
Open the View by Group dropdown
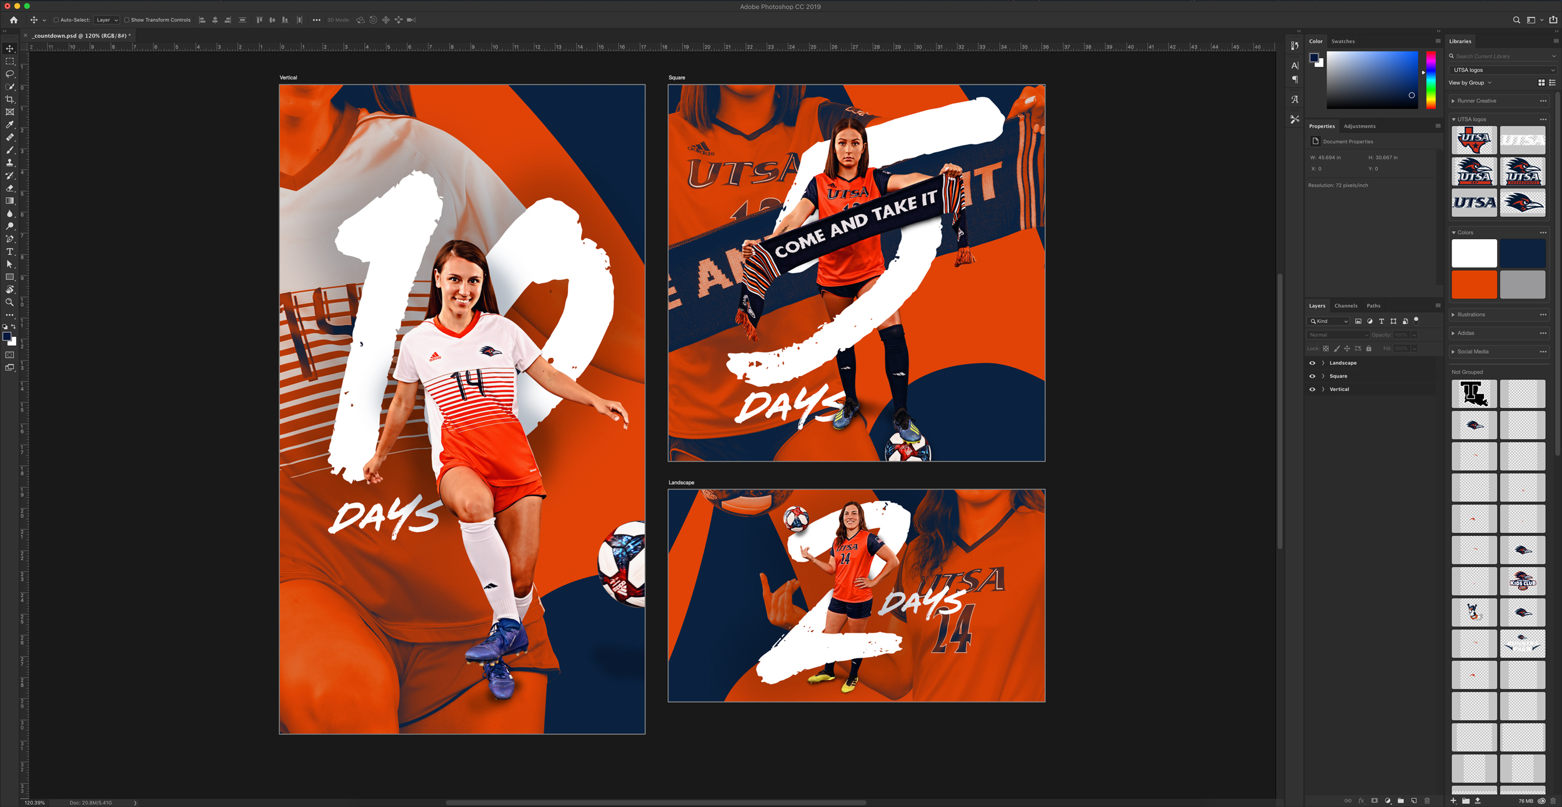click(x=1470, y=82)
